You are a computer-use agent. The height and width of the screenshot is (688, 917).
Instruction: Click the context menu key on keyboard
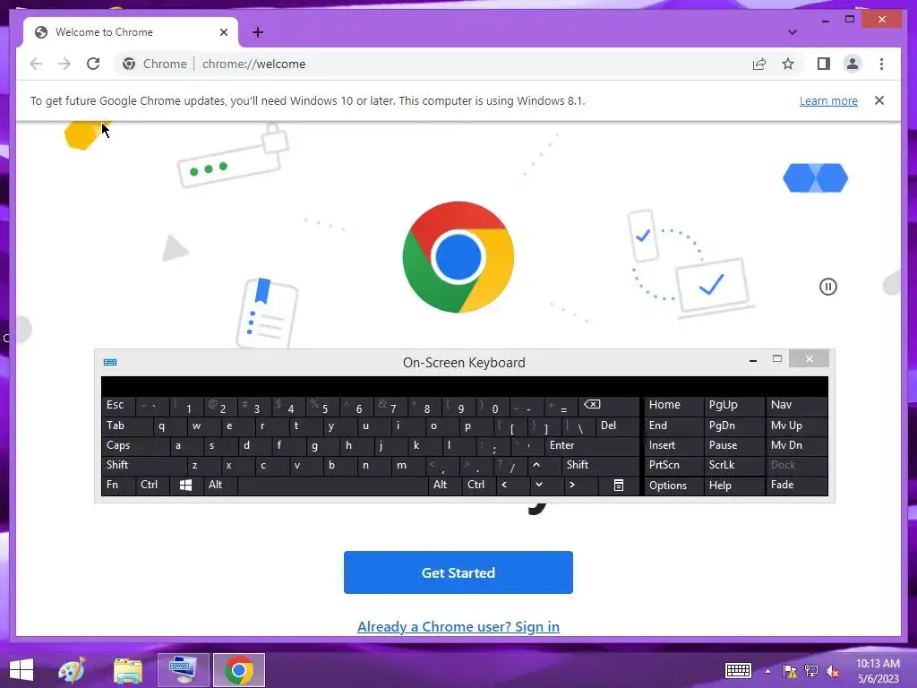[x=619, y=485]
